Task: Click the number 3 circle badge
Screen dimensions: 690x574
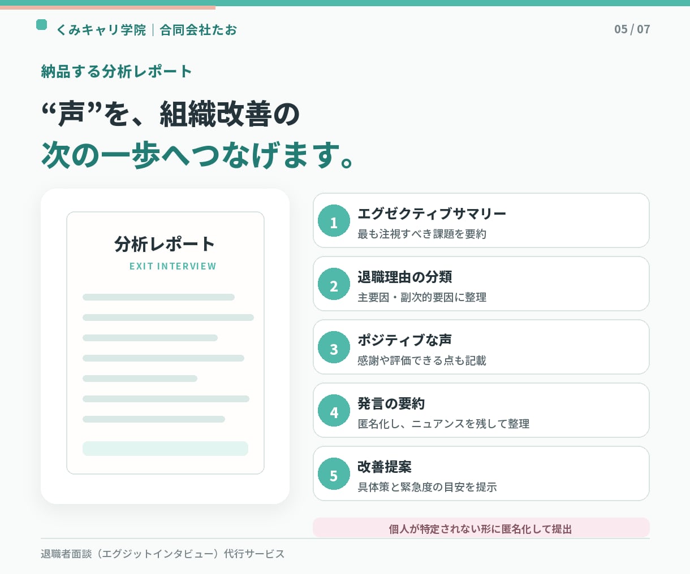Action: tap(334, 347)
